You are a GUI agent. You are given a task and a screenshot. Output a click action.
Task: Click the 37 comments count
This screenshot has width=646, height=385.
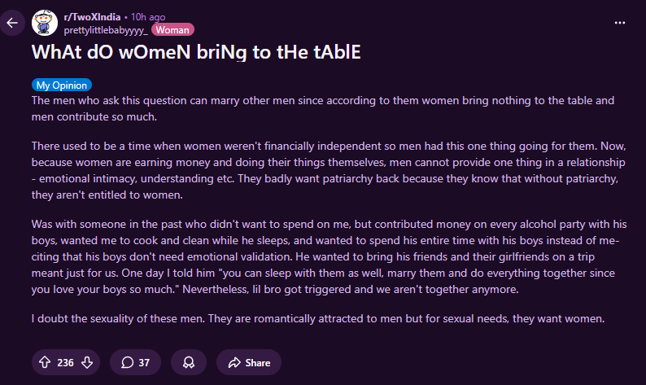[x=144, y=362]
